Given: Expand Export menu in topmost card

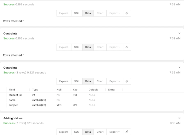Looking at the screenshot, I should tap(115, 13).
